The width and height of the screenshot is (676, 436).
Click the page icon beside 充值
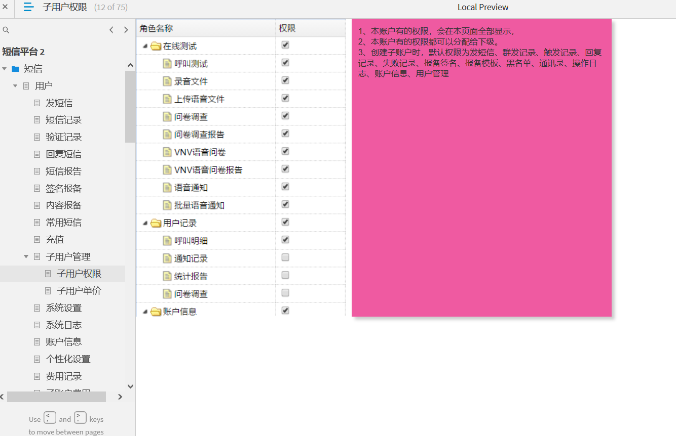37,240
